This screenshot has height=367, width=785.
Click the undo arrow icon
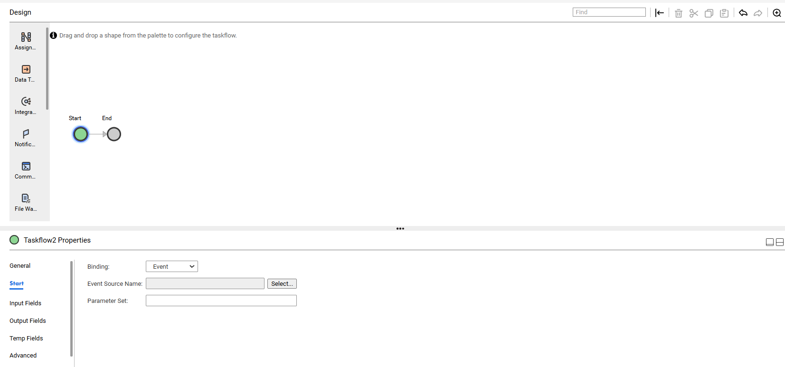pyautogui.click(x=743, y=13)
